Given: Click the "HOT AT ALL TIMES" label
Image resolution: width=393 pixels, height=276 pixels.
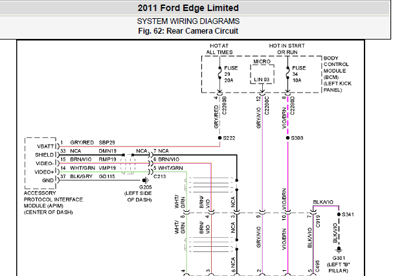Looking at the screenshot, I should coord(219,49).
